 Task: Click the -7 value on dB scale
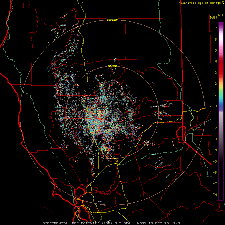point(215,183)
